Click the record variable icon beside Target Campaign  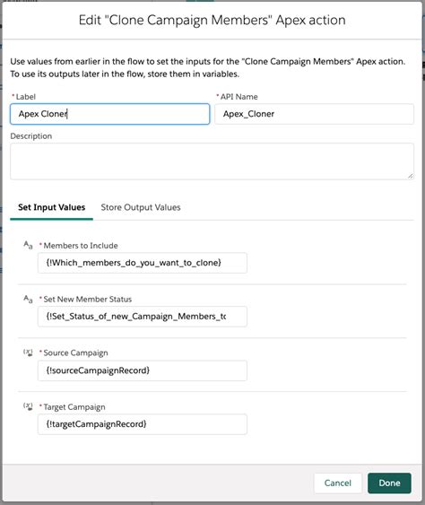coord(28,406)
